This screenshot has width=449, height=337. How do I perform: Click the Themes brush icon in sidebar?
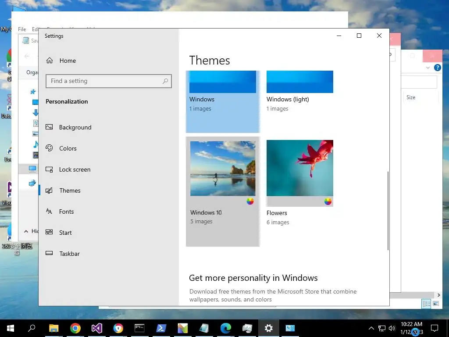[49, 190]
